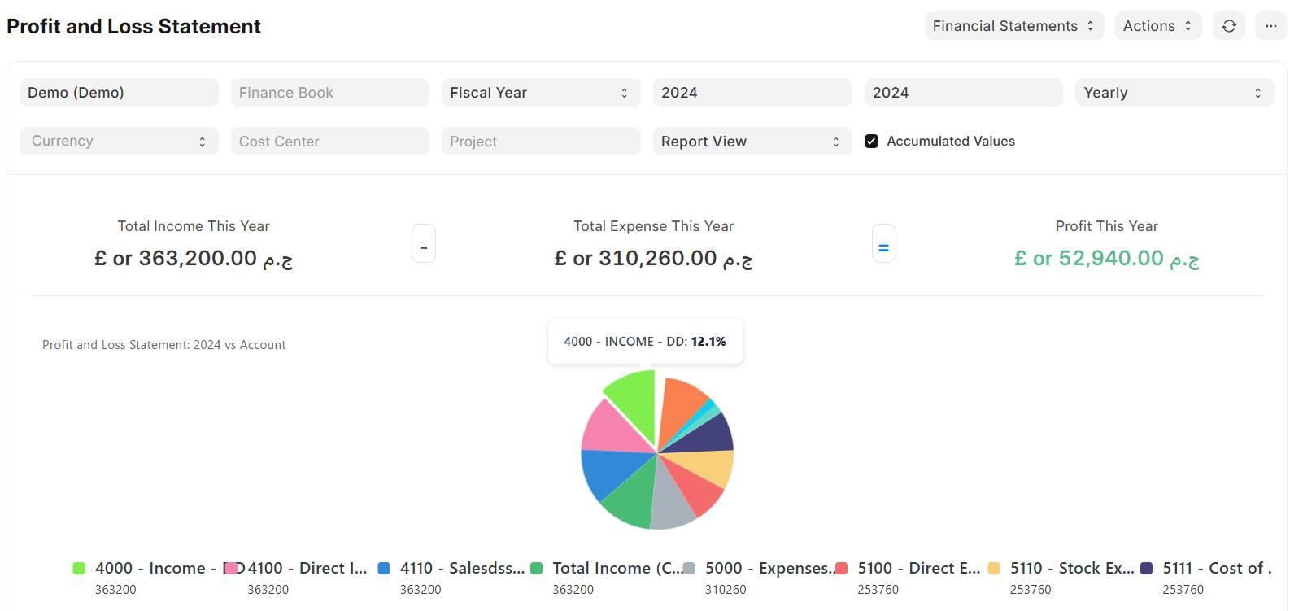Click the pink 4100 Direct Income legend dot
Image resolution: width=1303 pixels, height=611 pixels.
click(x=232, y=569)
